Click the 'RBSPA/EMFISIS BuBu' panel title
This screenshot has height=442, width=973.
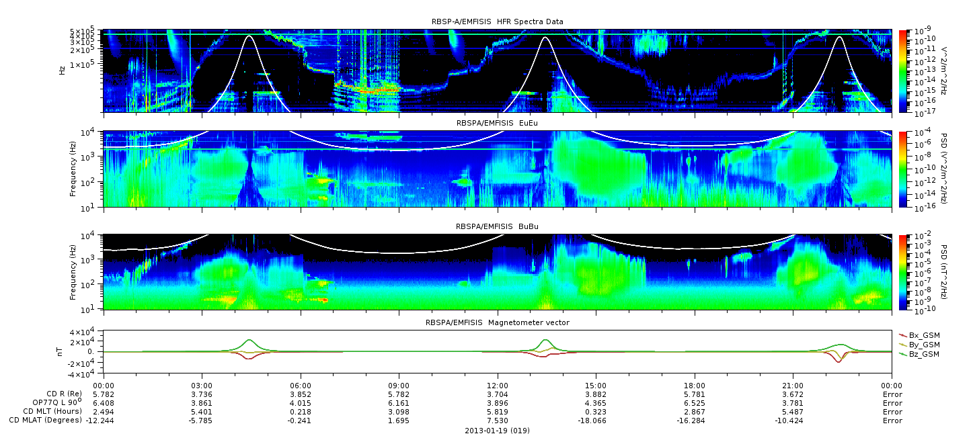click(498, 226)
